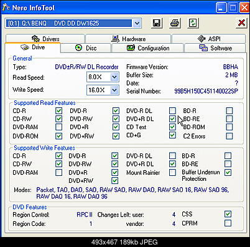Toggle DVD+R DL write checkbox
The image size is (250, 247).
172,164
